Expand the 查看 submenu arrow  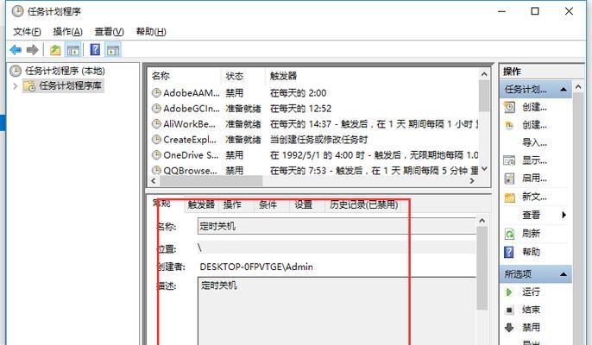(564, 215)
